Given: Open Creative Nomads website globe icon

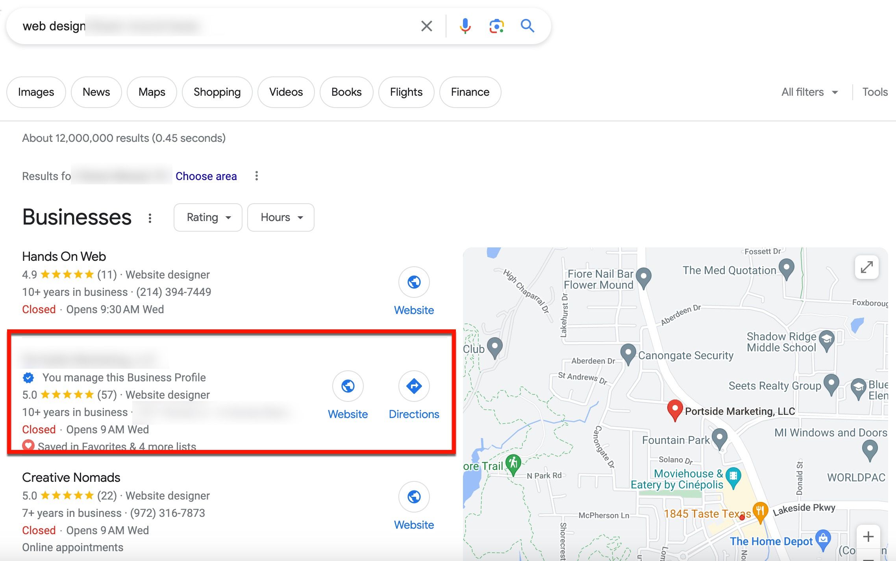Looking at the screenshot, I should [x=414, y=497].
